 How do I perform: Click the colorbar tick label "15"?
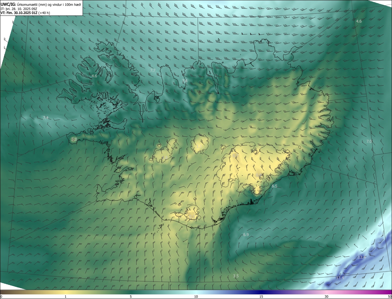[x=261, y=297]
